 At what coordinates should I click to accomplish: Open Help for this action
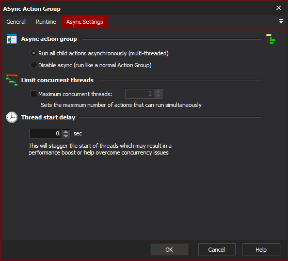point(261,250)
